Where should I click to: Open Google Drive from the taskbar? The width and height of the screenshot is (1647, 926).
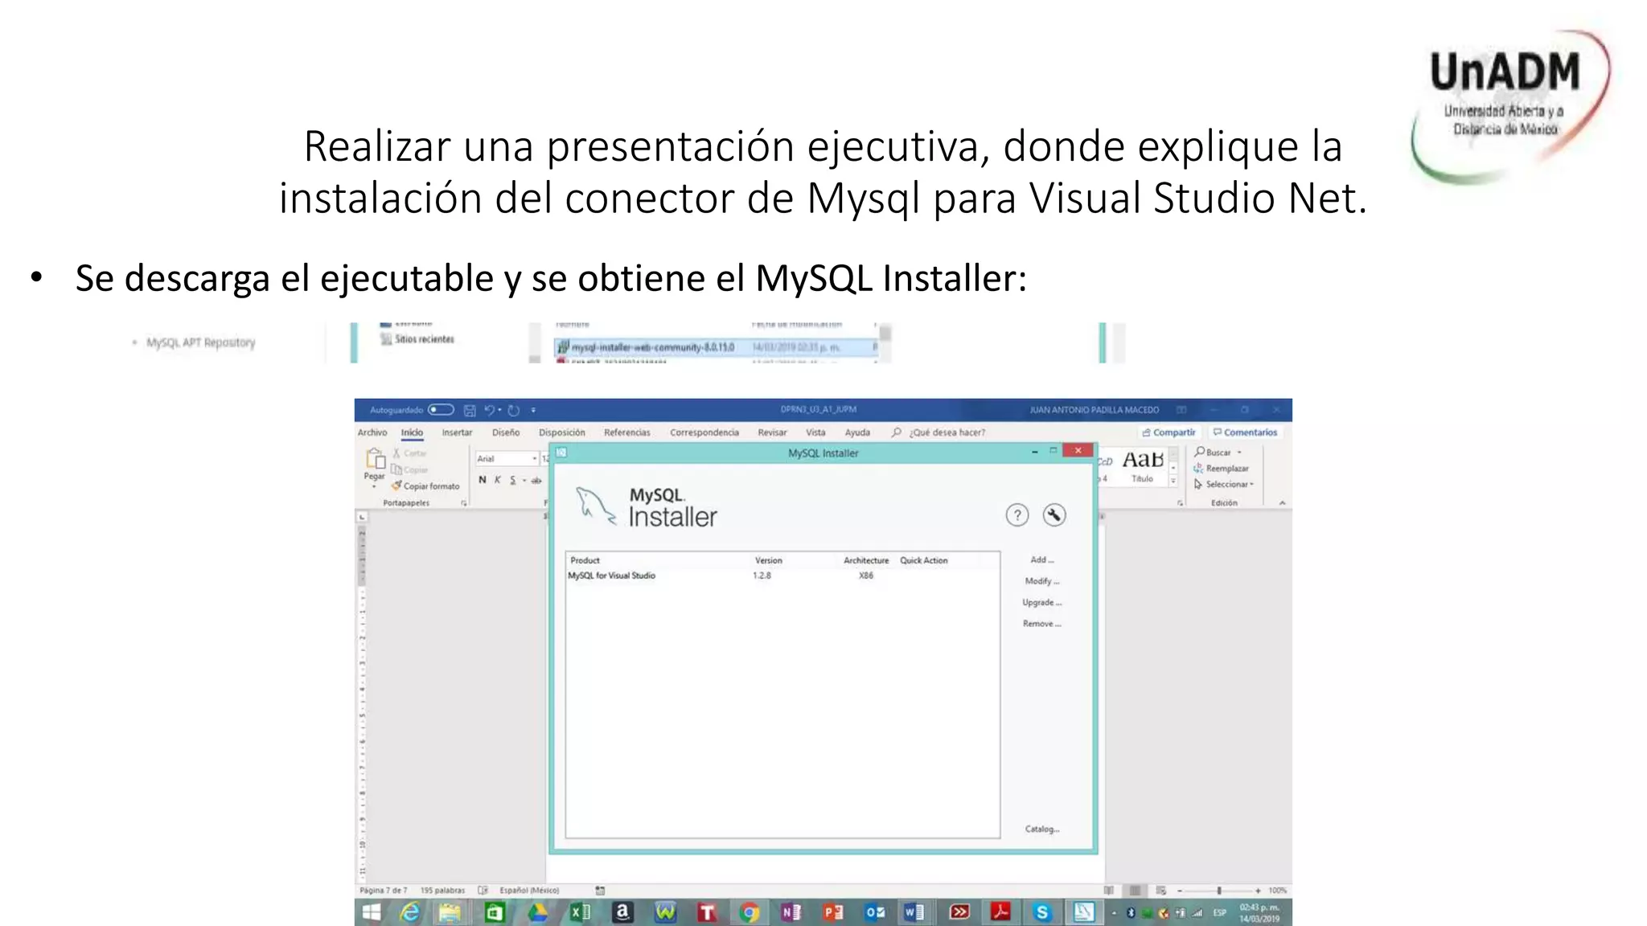tap(537, 912)
